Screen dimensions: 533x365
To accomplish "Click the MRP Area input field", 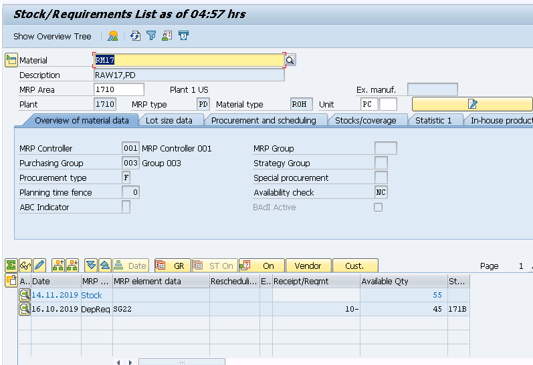I will 119,90.
